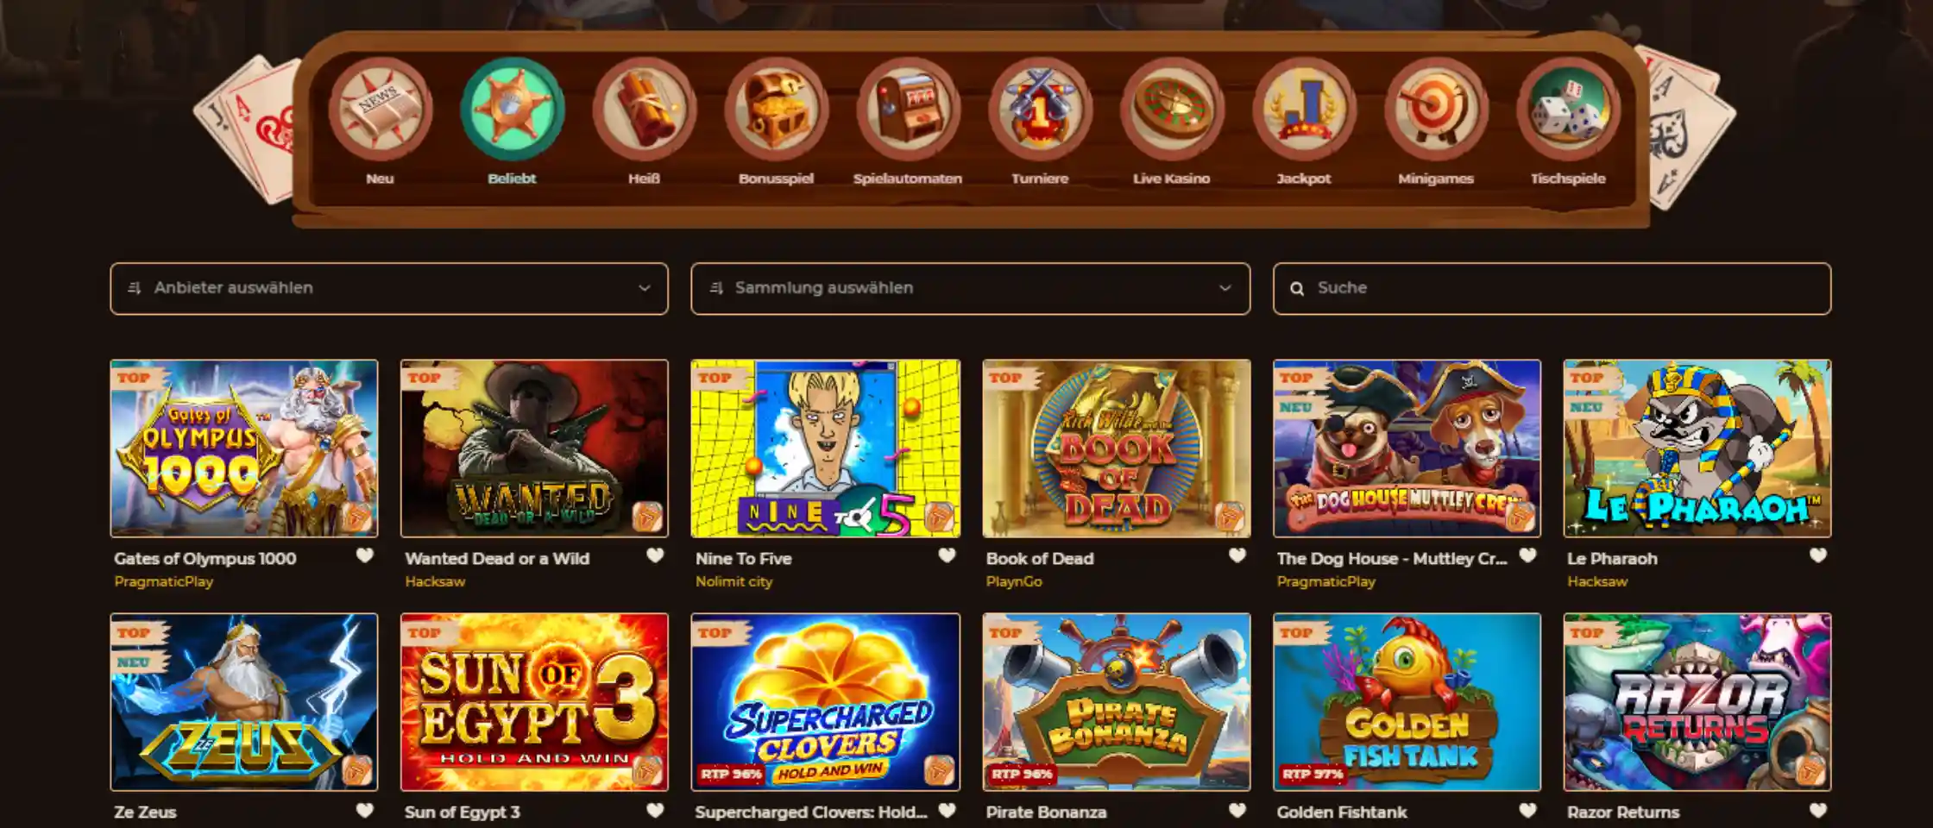1933x828 pixels.
Task: Favorite Gates of Olympus 1000 with heart
Action: pos(365,555)
